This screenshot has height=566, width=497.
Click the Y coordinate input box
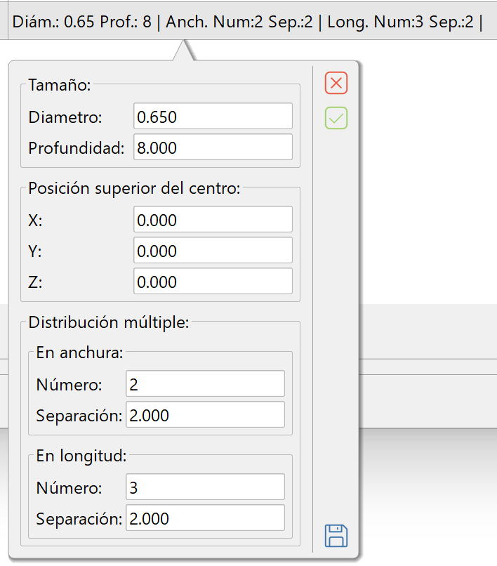click(213, 251)
